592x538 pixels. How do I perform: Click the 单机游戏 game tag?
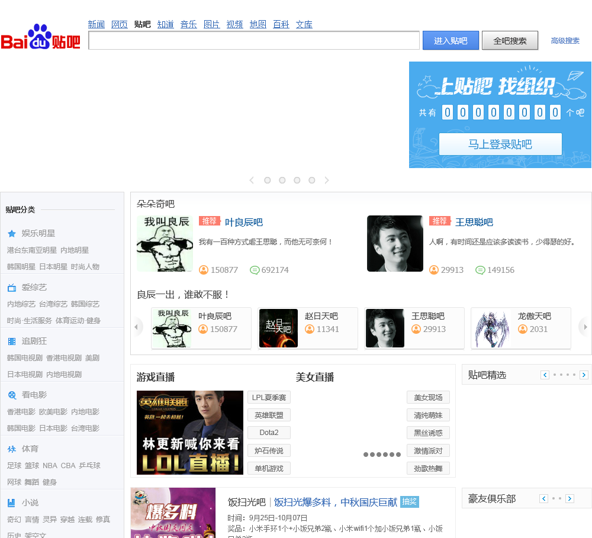pyautogui.click(x=269, y=468)
